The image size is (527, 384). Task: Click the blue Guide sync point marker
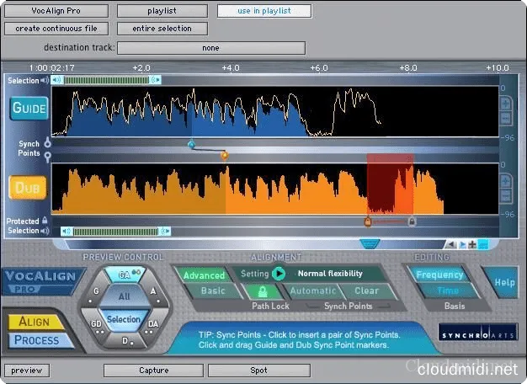pyautogui.click(x=191, y=145)
